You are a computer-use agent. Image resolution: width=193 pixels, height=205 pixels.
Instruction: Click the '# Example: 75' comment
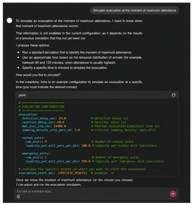[x=102, y=173]
